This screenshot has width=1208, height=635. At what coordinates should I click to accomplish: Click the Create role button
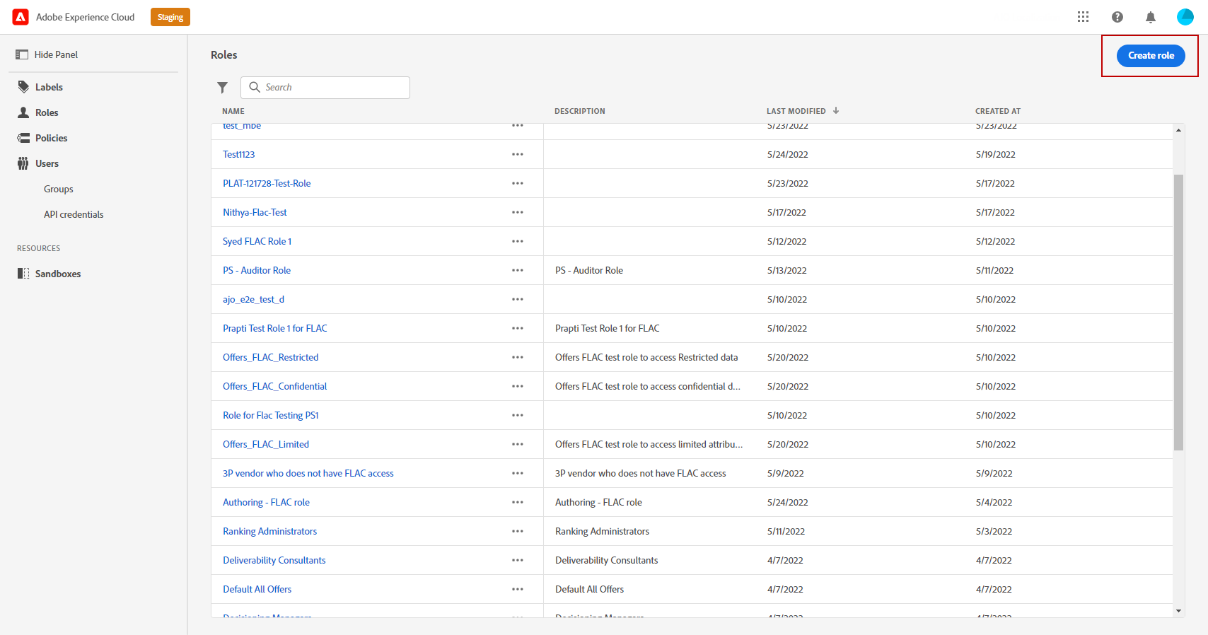(x=1151, y=55)
